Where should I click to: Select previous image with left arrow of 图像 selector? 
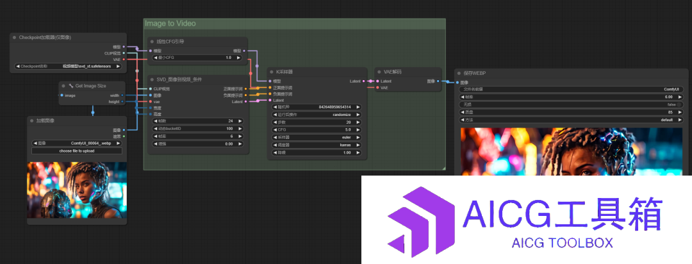(35, 143)
